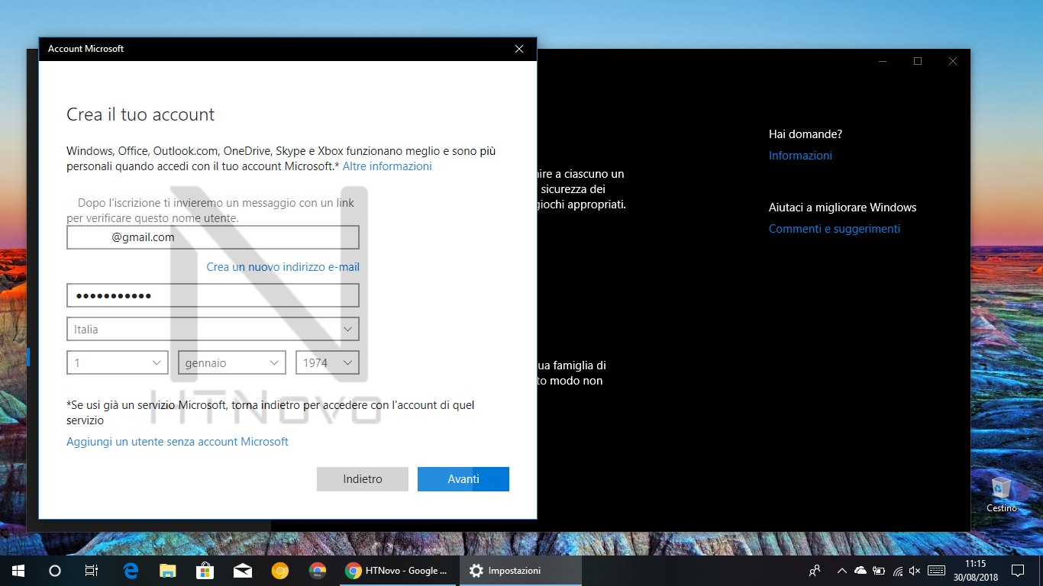Open the People tray icon
The image size is (1043, 586).
tap(815, 570)
